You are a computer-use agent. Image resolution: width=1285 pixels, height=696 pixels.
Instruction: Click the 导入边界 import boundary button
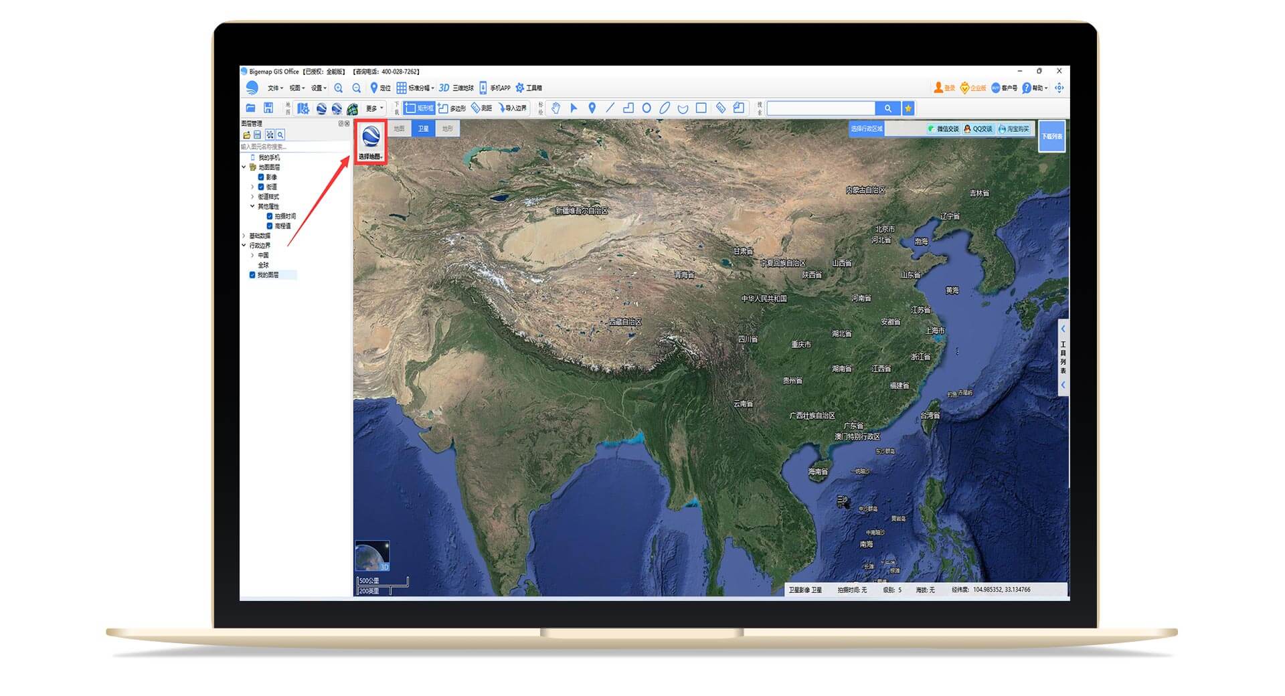pyautogui.click(x=512, y=108)
